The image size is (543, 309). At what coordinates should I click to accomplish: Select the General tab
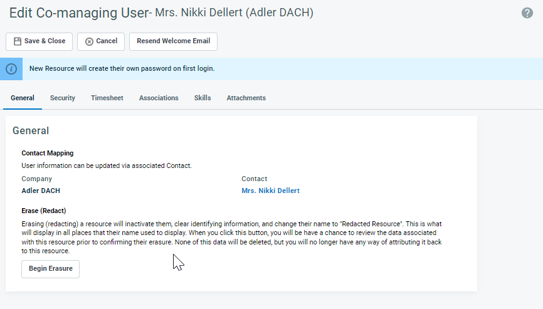[x=23, y=98]
